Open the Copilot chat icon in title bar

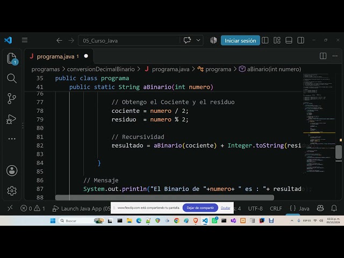187,40
